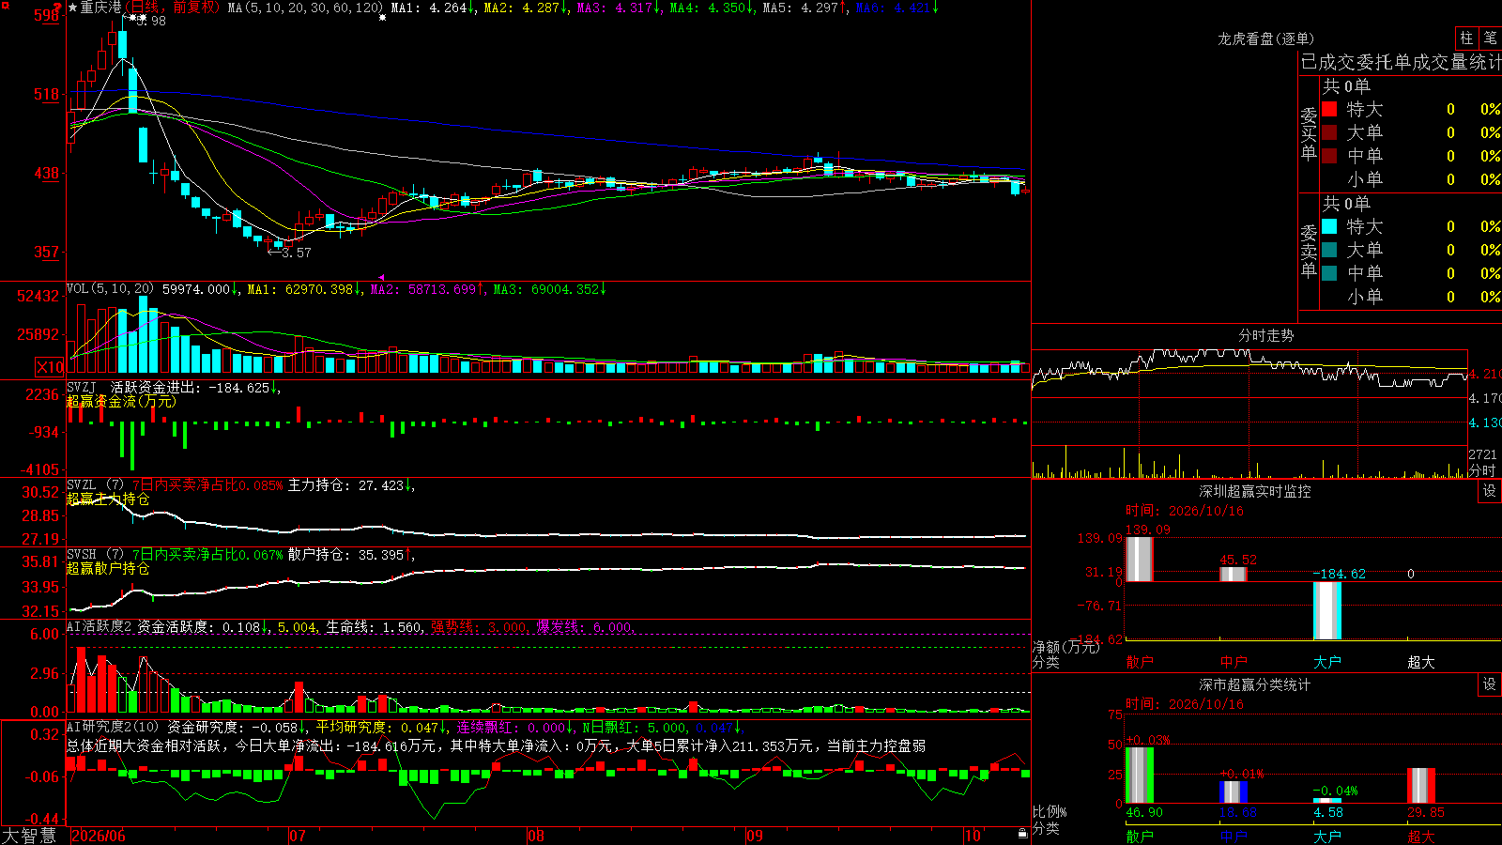Click the red 特大 buy order swatch
This screenshot has height=845, width=1502.
coord(1329,109)
